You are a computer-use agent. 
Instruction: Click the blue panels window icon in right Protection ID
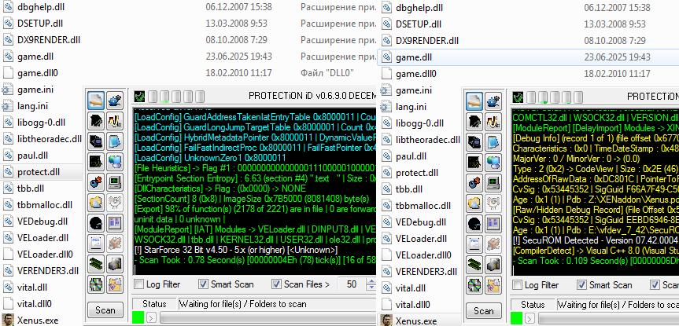tap(493, 224)
